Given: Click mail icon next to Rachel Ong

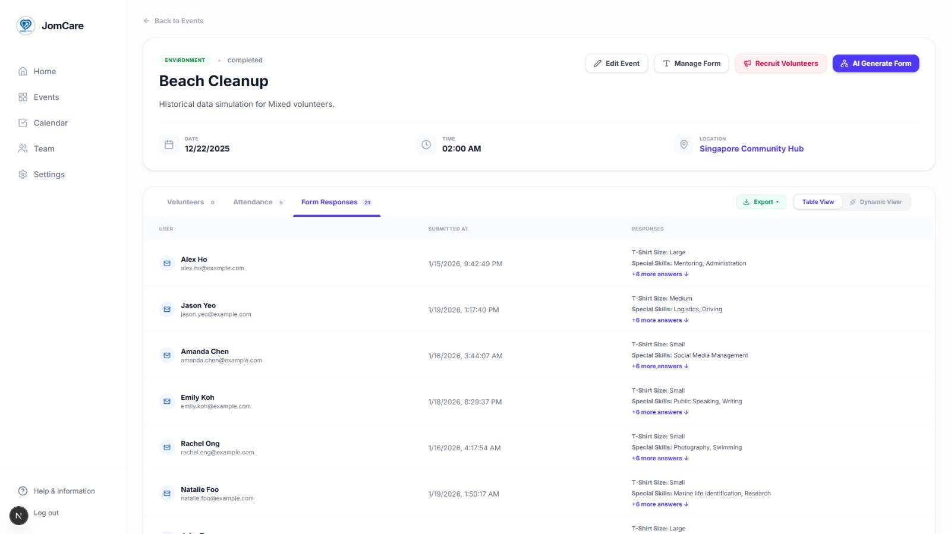Looking at the screenshot, I should coord(167,448).
